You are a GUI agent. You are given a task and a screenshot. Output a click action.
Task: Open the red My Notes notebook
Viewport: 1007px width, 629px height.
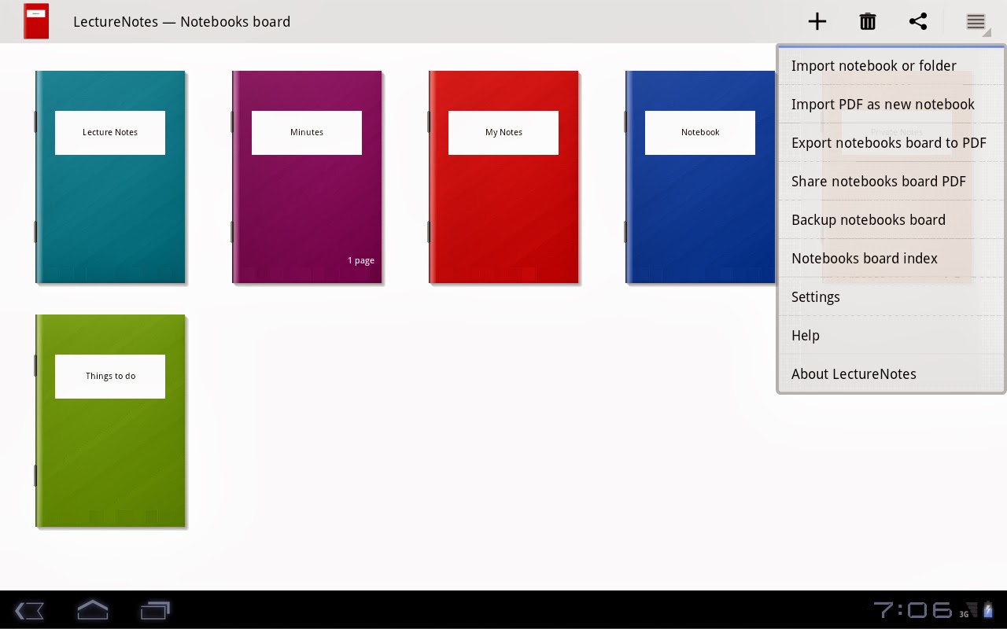click(x=503, y=177)
